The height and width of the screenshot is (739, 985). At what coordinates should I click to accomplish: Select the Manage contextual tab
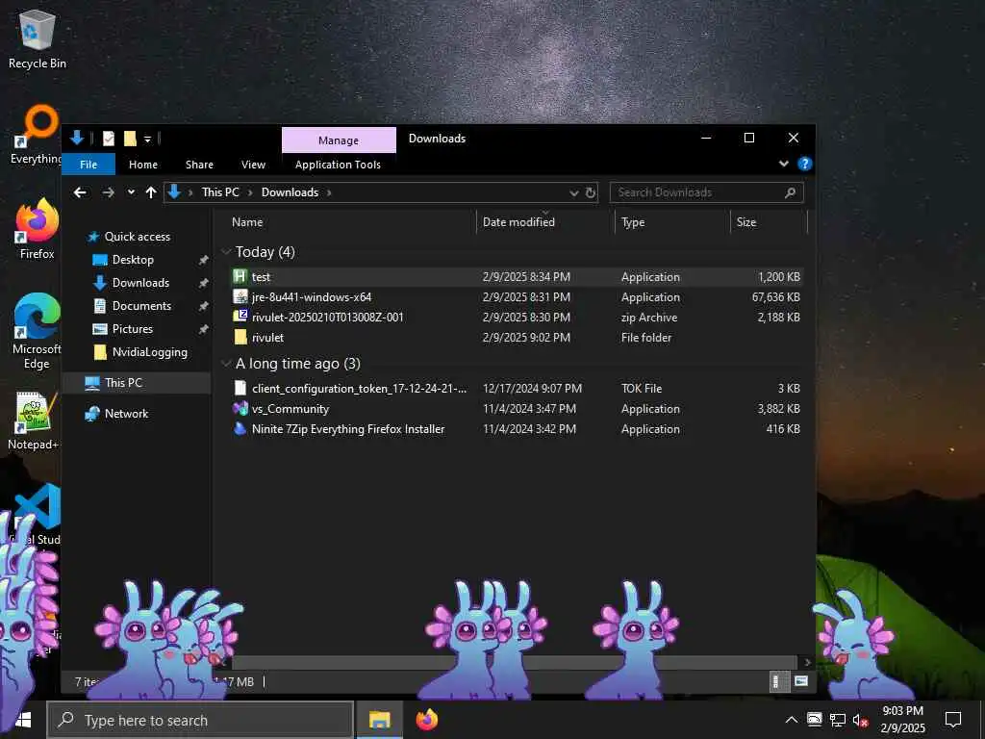point(339,140)
